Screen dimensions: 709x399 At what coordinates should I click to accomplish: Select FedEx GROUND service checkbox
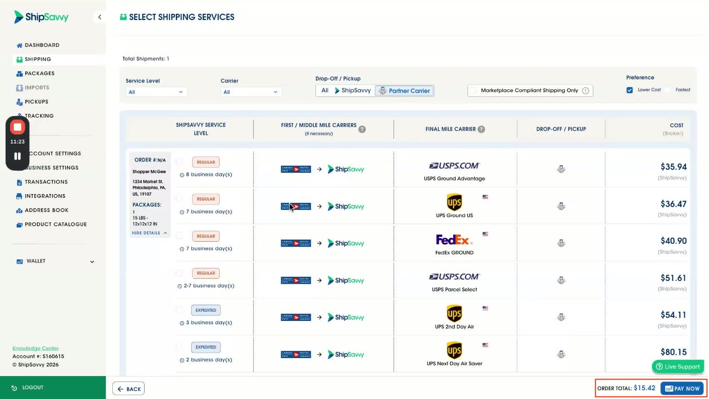179,236
